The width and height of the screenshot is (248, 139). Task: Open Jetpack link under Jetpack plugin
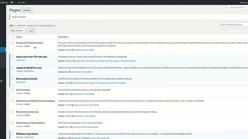[19, 71]
